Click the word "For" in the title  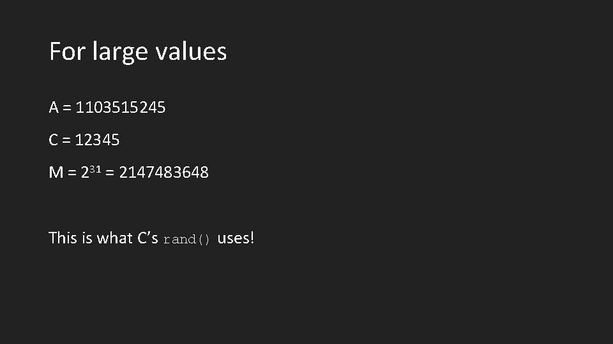pos(67,52)
